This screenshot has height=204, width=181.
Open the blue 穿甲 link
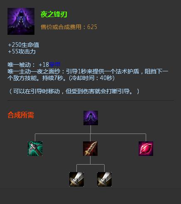pyautogui.click(x=55, y=65)
